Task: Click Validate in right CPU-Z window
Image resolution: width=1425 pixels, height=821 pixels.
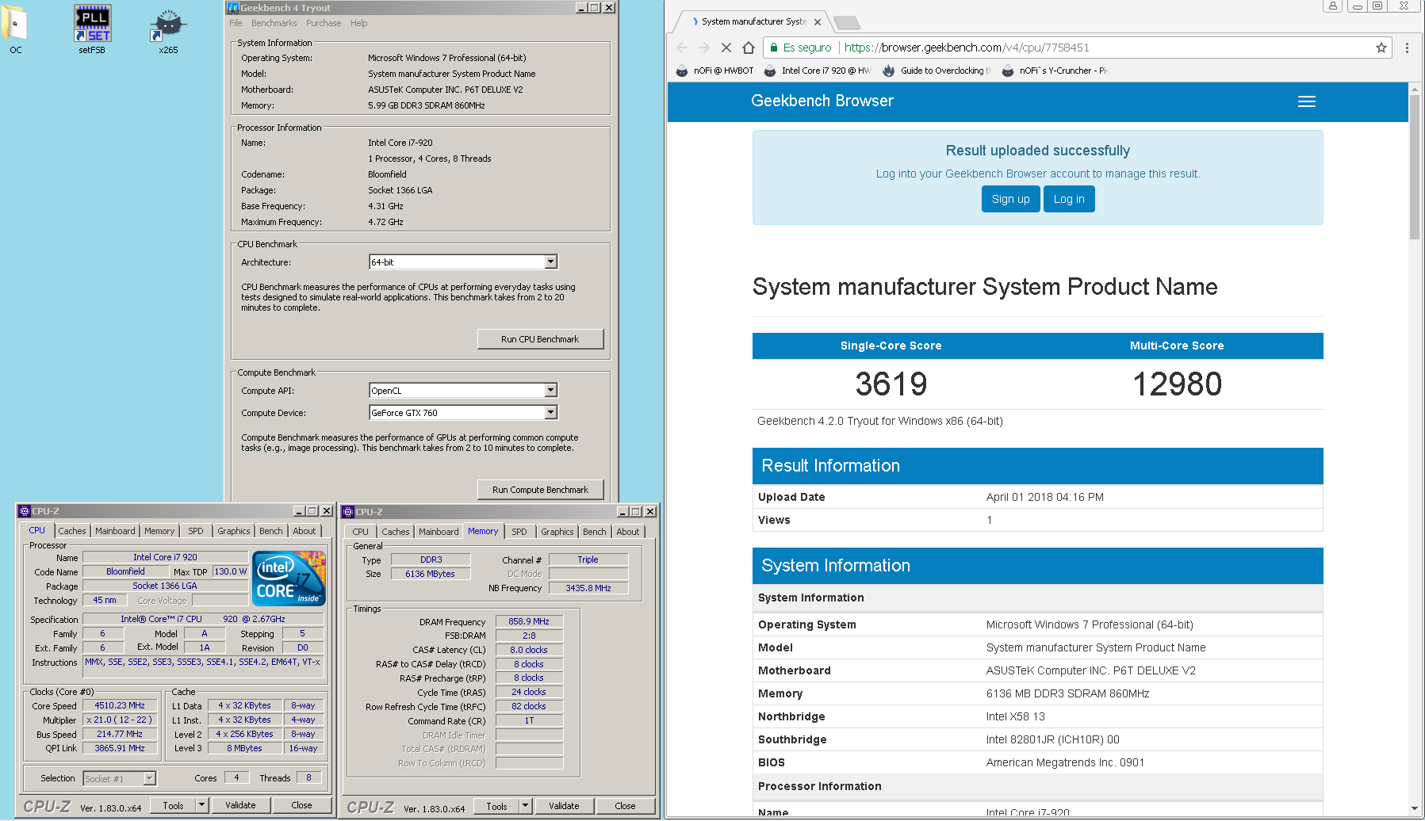Action: point(564,806)
